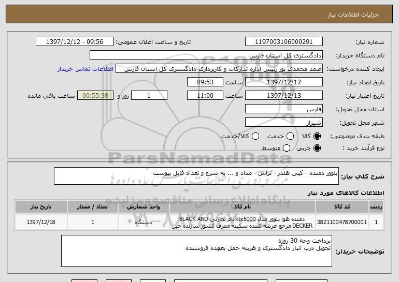Click the طبقه بندی موضوعی label
Image resolution: width=399 pixels, height=282 pixels.
coord(357,137)
